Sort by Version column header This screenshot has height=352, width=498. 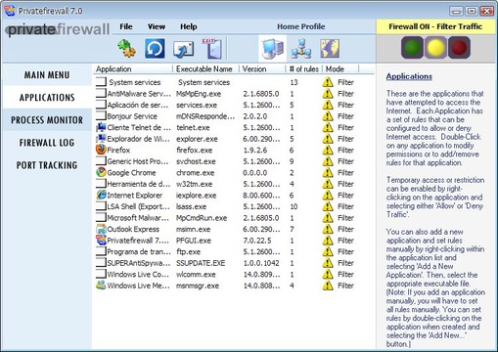[262, 69]
